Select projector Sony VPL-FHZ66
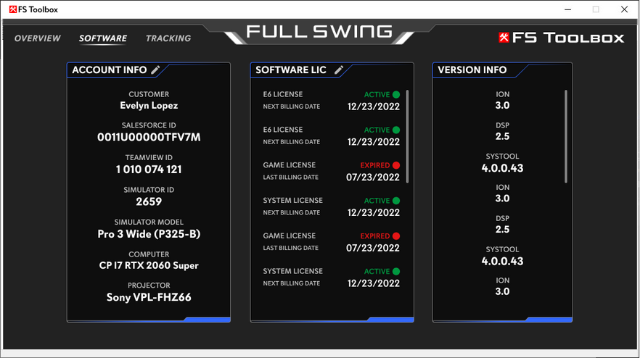The image size is (640, 358). (149, 297)
